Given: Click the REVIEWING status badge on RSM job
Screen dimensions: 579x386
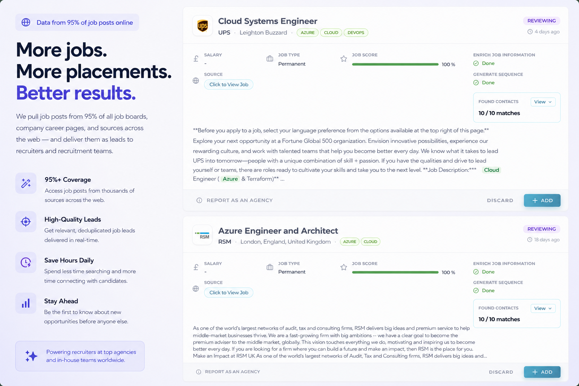Looking at the screenshot, I should pyautogui.click(x=542, y=229).
